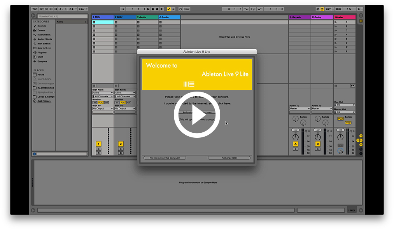Screen dimensions: 394x229
Task: Open track 1 MIDI To dropdown
Action: (x=103, y=109)
